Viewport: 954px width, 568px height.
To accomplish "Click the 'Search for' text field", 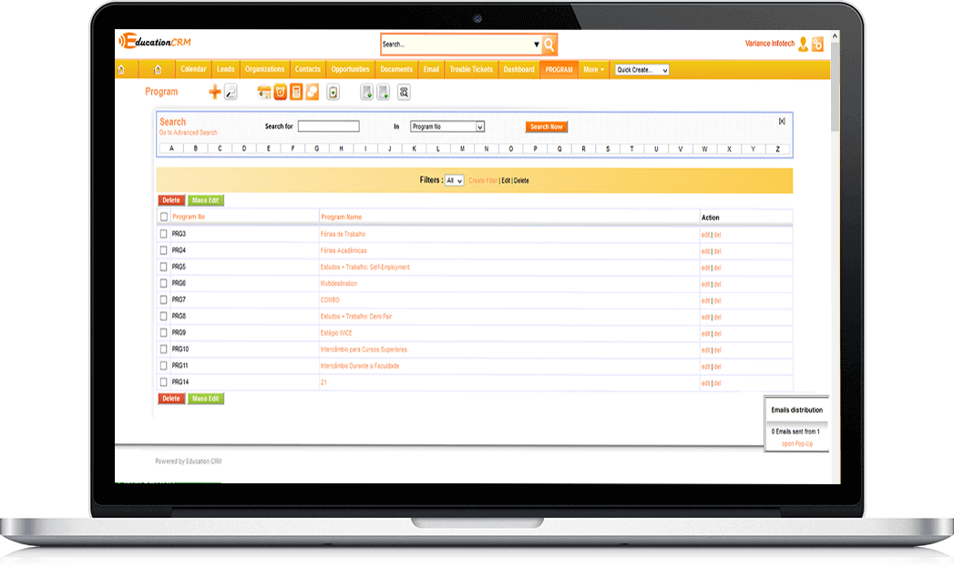I will (x=329, y=127).
